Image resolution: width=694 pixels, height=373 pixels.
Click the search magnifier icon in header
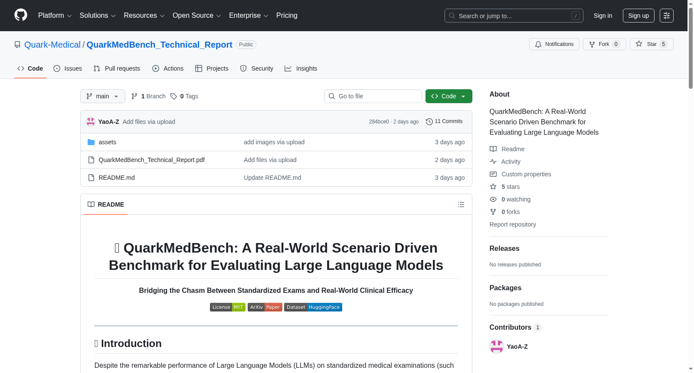[452, 16]
